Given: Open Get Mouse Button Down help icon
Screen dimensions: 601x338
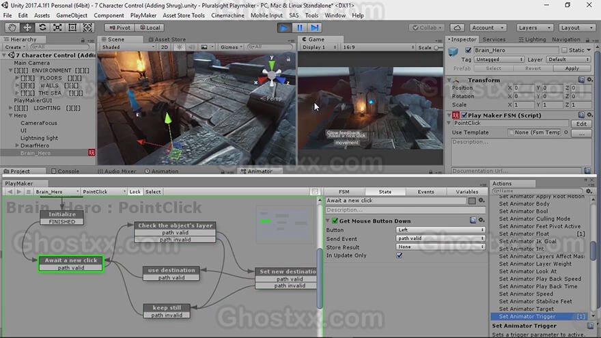Looking at the screenshot, I should click(x=473, y=221).
